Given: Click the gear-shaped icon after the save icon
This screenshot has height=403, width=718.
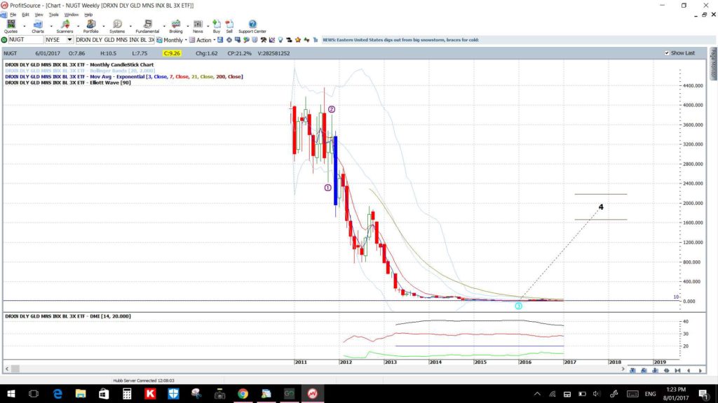Looking at the screenshot, I should 229,40.
